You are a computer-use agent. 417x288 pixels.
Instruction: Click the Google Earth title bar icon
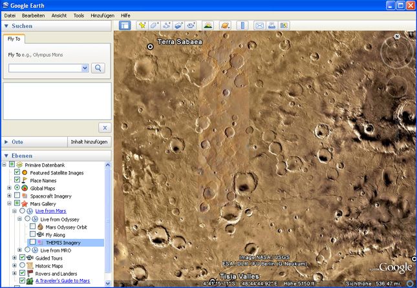[5, 5]
